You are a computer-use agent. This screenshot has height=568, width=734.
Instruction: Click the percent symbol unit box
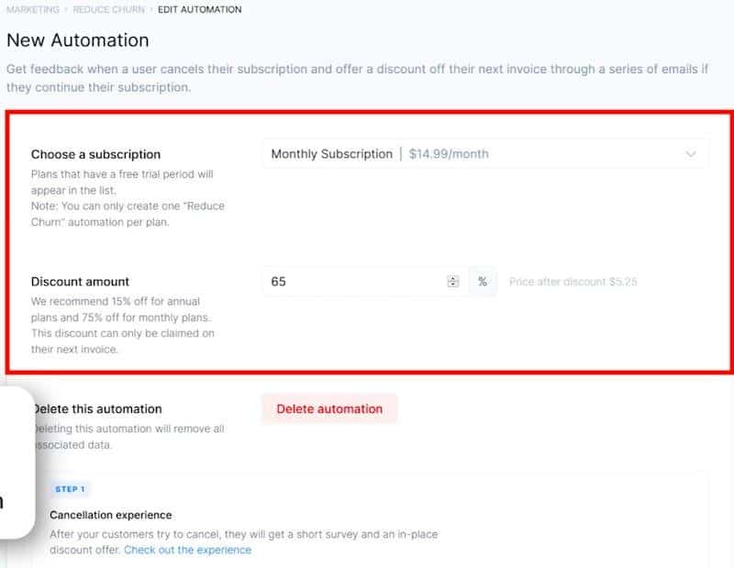point(483,282)
